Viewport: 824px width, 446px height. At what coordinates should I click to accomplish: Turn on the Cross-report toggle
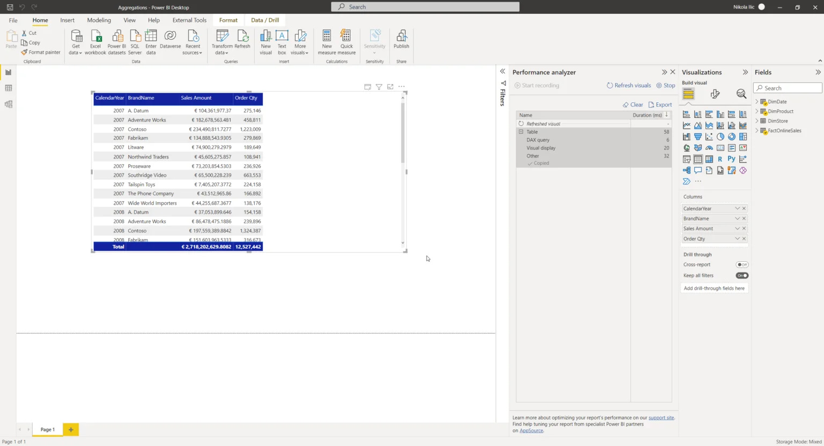[742, 264]
